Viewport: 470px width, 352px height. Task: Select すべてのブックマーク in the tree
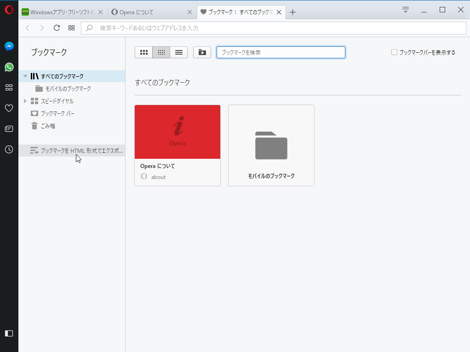(72, 76)
